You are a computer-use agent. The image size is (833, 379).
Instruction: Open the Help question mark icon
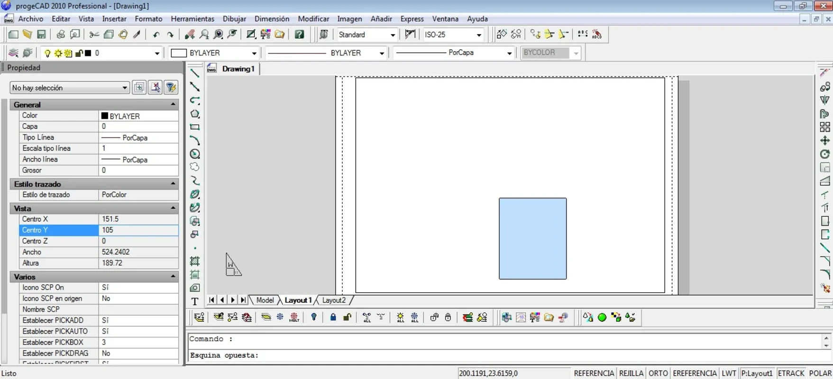tap(299, 35)
